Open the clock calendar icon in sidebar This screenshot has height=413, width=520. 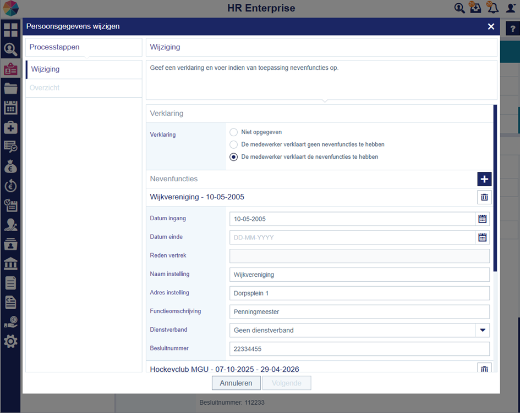point(10,205)
